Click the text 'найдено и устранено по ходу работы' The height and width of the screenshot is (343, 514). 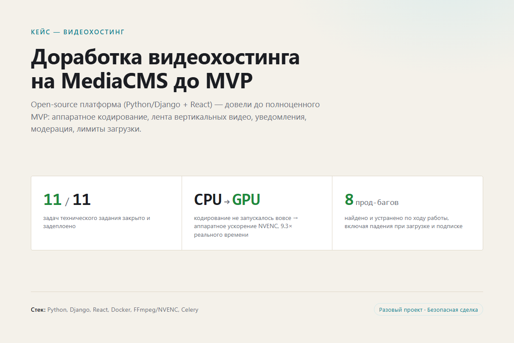(397, 218)
